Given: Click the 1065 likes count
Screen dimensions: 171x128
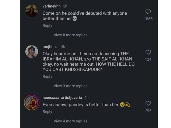Looking at the screenshot, I should pos(148,19).
